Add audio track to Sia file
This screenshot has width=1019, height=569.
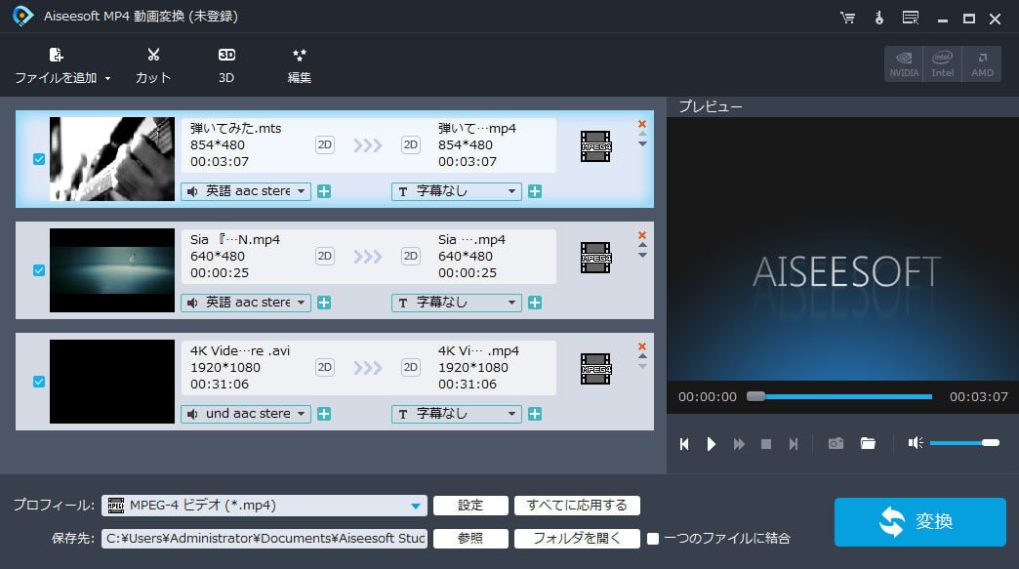[x=324, y=303]
